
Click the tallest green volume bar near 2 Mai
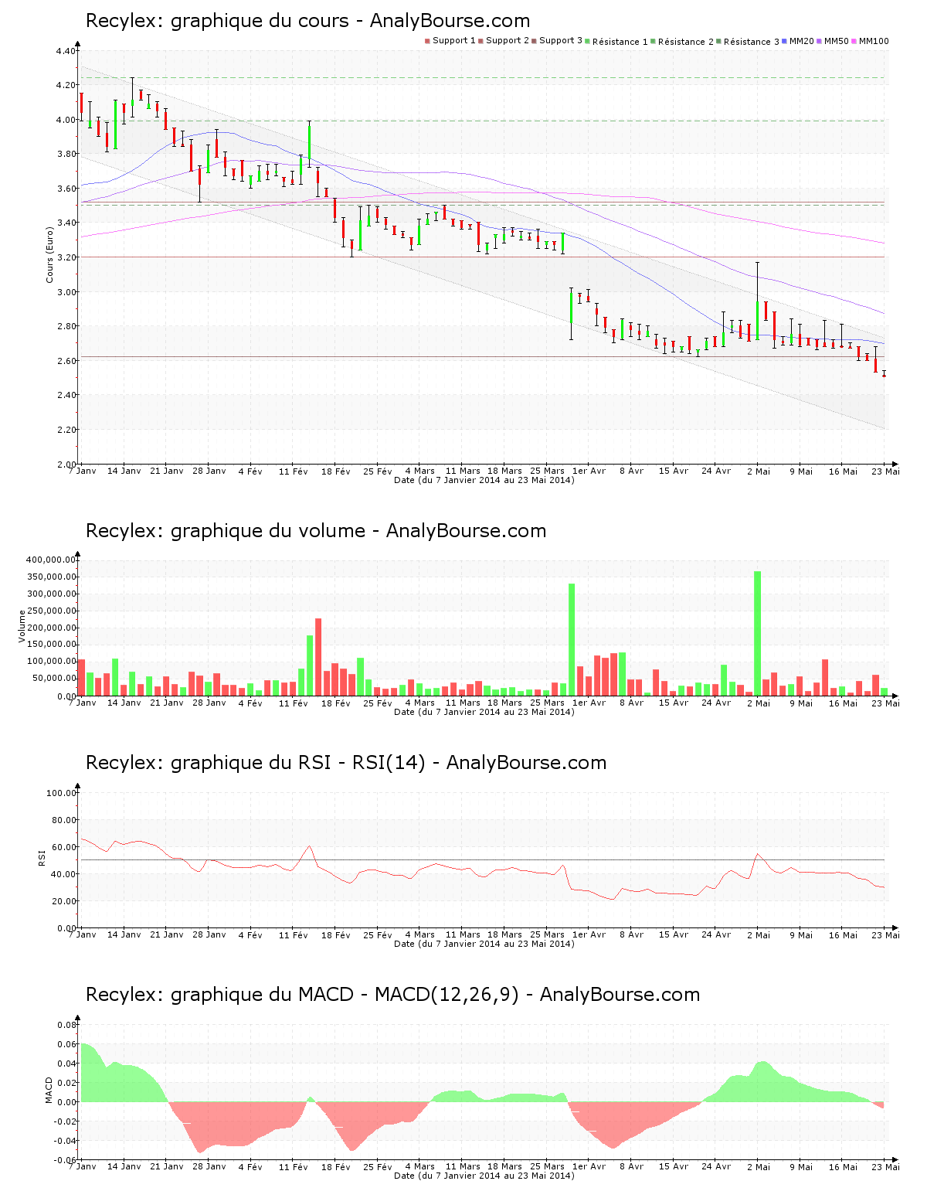pyautogui.click(x=757, y=633)
